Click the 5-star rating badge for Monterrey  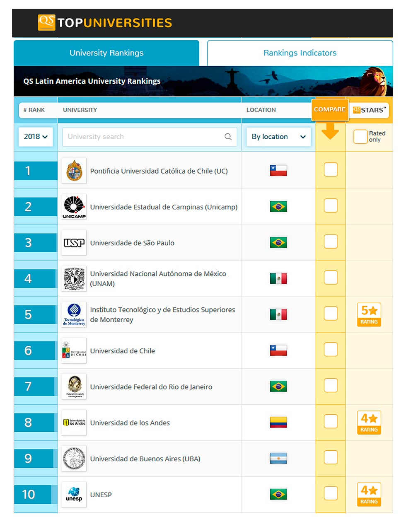point(369,314)
